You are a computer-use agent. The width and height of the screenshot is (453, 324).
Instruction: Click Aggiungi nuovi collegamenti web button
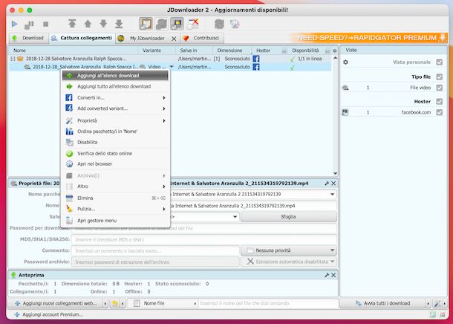coord(56,303)
